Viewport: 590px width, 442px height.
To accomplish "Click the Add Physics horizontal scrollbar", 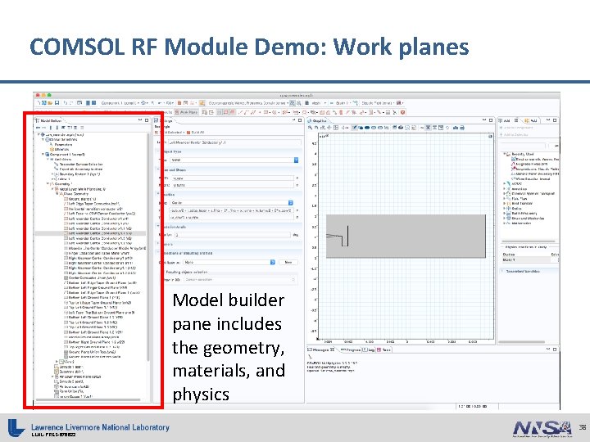I will click(x=522, y=342).
